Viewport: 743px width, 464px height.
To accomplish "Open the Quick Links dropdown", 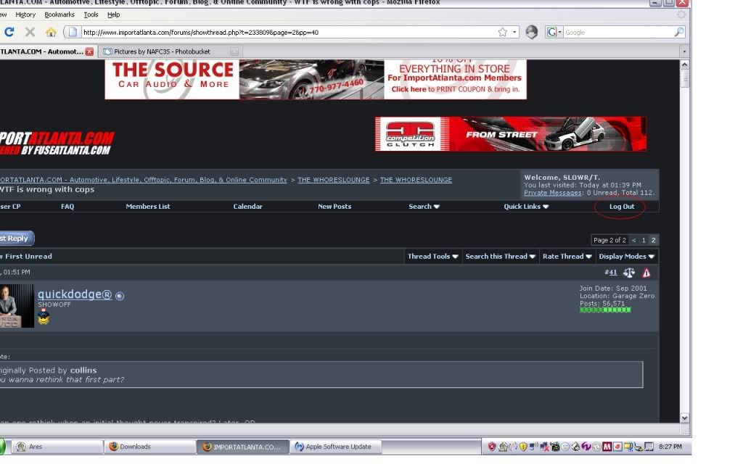I will click(x=526, y=207).
